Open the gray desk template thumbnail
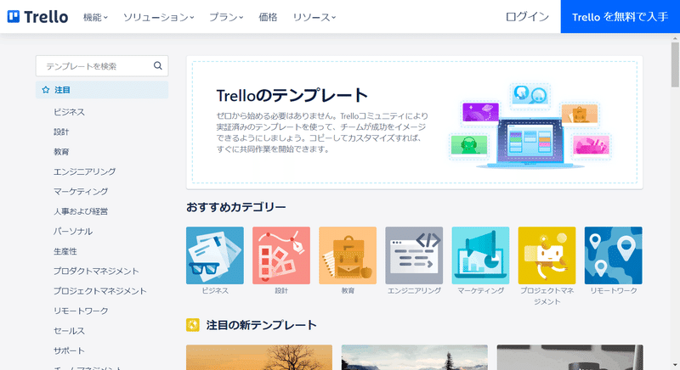680x370 pixels. [569, 357]
